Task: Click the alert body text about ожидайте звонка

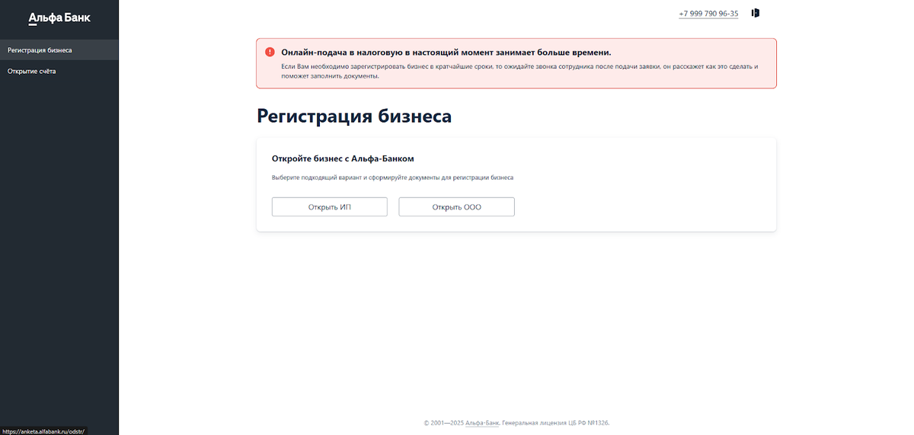Action: coord(519,71)
